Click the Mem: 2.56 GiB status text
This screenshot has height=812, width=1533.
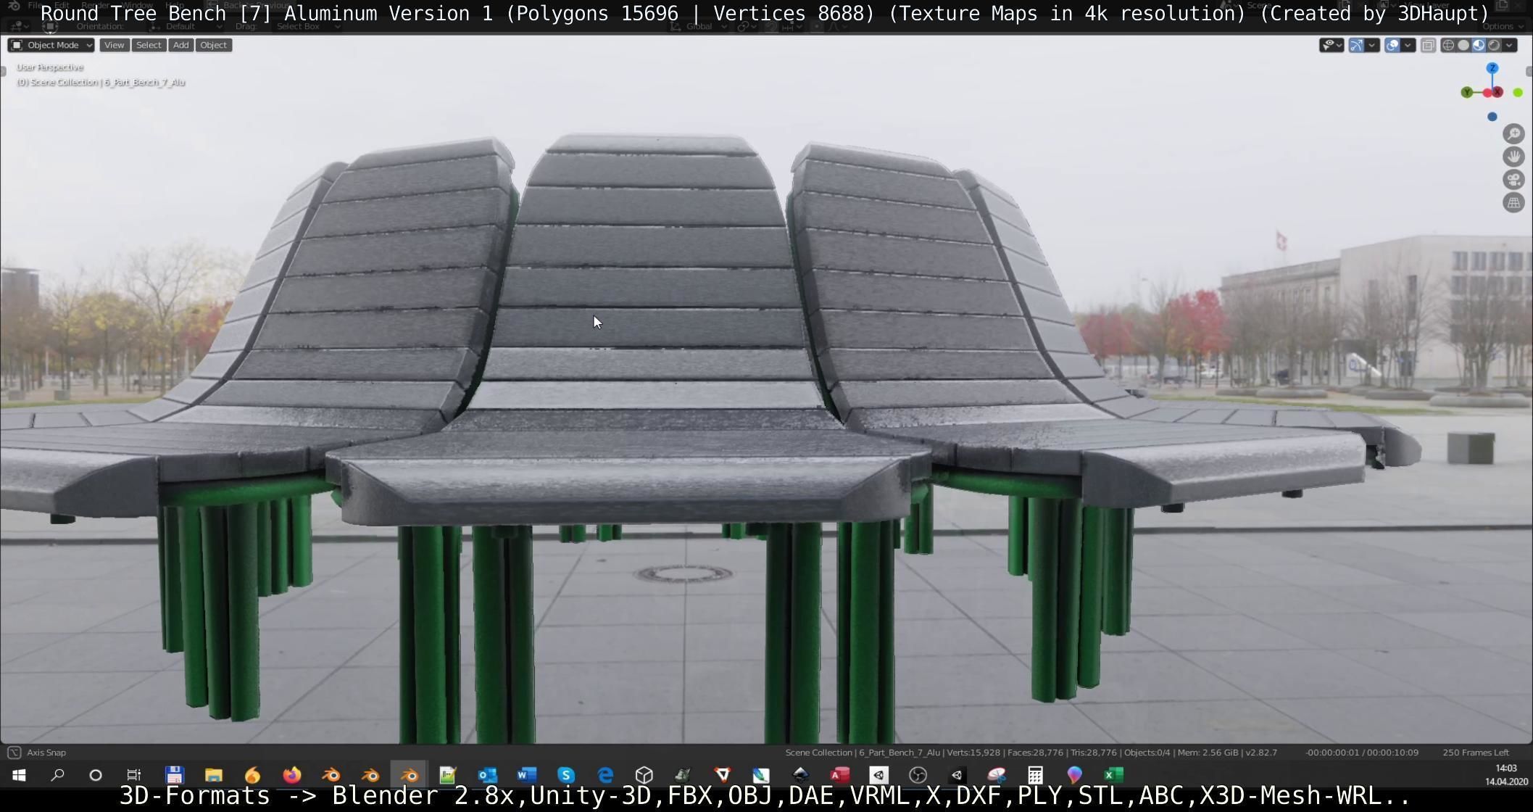pyautogui.click(x=1208, y=753)
